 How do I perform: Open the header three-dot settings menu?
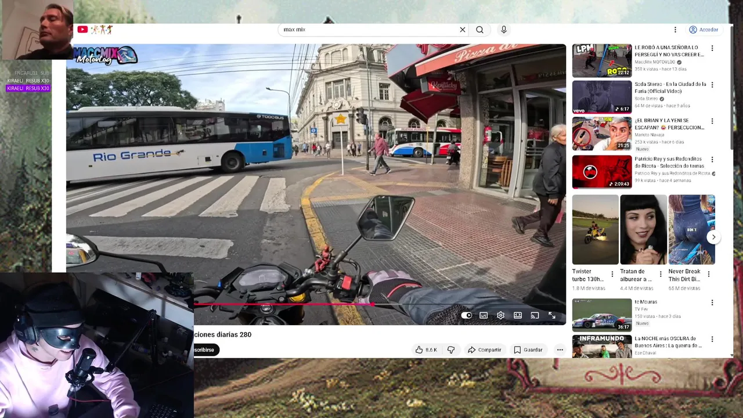click(x=675, y=30)
